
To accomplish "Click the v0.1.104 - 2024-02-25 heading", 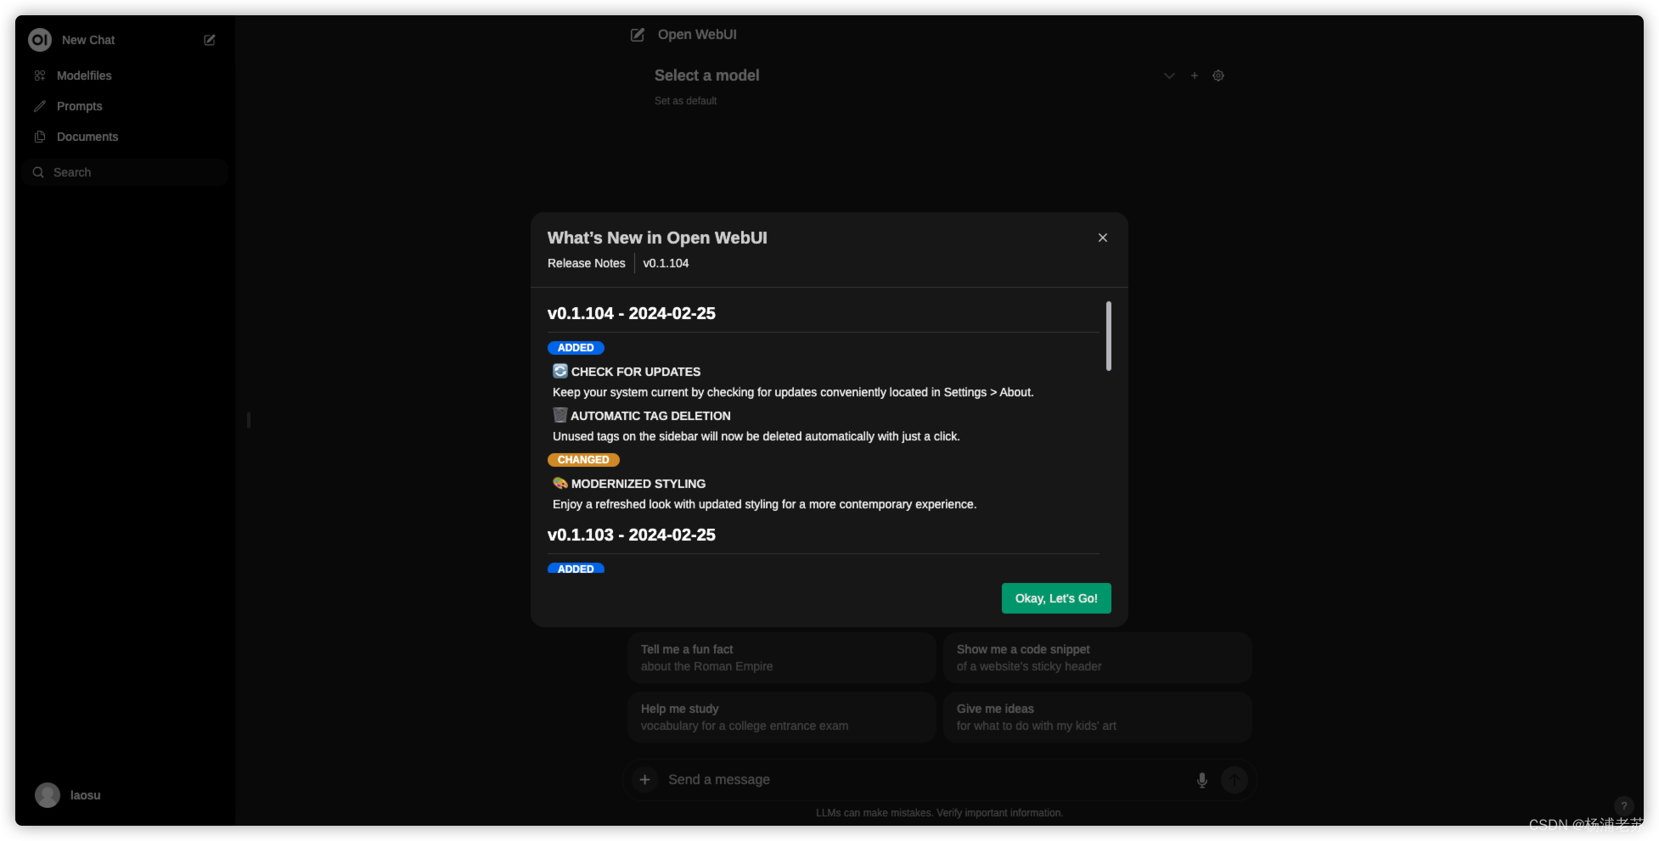I will (632, 313).
